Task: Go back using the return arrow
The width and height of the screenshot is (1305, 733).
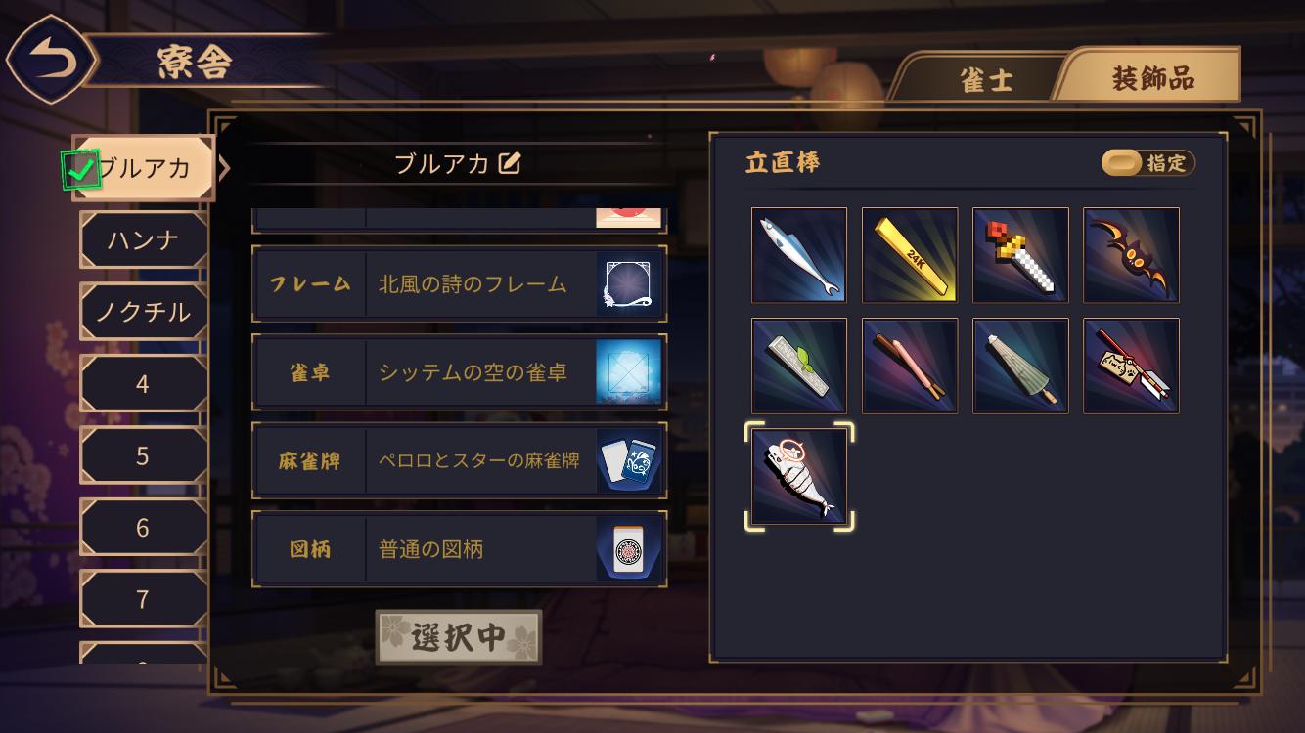Action: point(50,61)
